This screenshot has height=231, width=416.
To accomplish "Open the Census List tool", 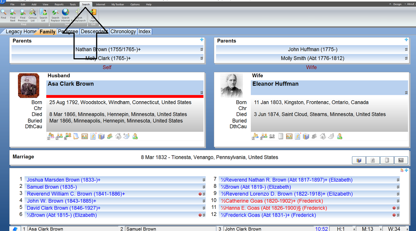I will coord(32,12).
